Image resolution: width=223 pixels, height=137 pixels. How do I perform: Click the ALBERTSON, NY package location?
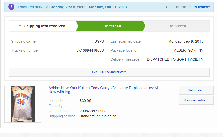(189, 50)
